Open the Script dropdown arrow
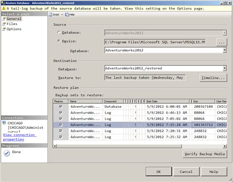The image size is (233, 182). tap(62, 14)
